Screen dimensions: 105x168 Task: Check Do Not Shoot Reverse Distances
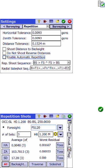(x=4, y=53)
